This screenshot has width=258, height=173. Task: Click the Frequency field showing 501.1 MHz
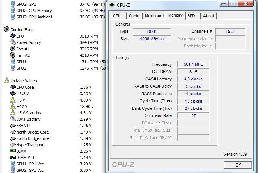193,64
